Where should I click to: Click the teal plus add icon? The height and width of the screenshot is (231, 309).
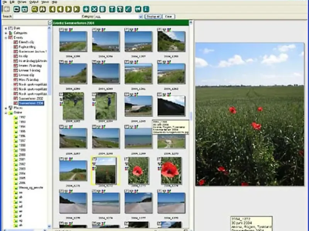click(86, 9)
